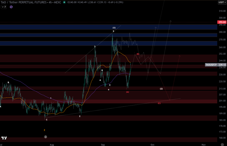Image resolution: width=227 pixels, height=146 pixels.
Task: Click the 260.00 price axis label
Action: click(222, 47)
